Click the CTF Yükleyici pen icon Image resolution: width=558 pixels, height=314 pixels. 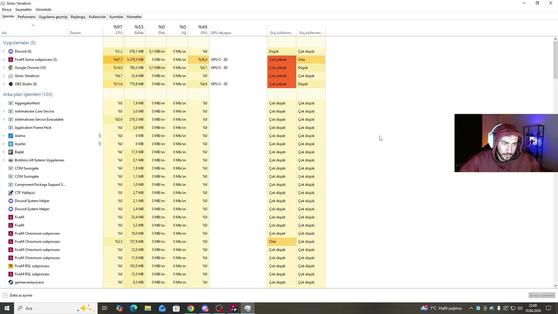click(11, 192)
